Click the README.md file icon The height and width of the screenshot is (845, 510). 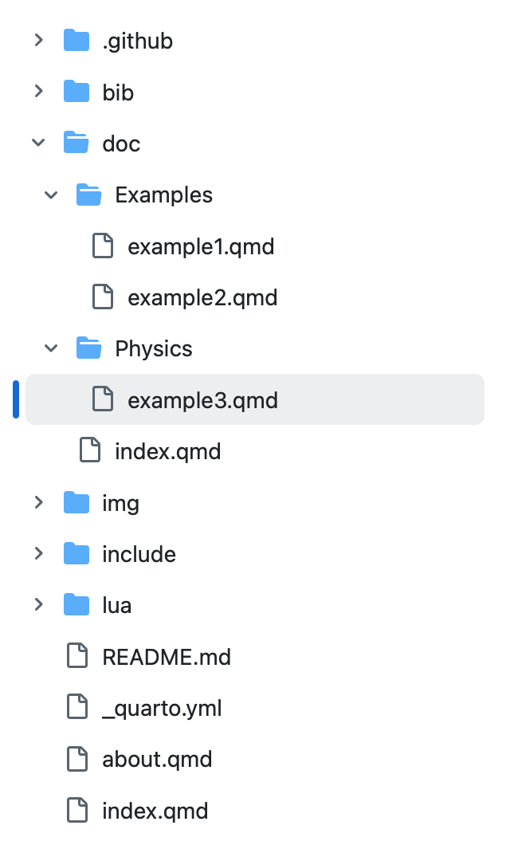coord(76,656)
